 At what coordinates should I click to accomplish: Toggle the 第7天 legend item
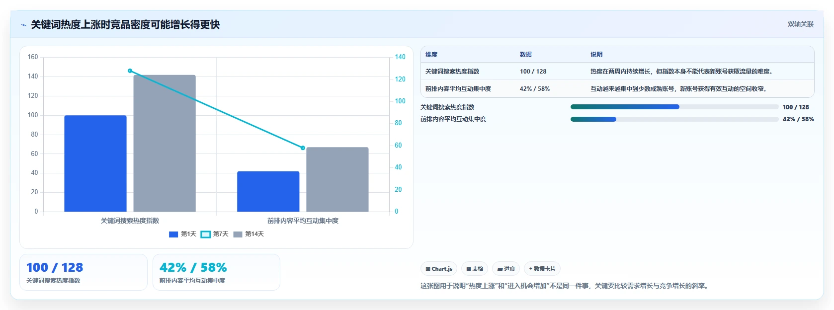(215, 234)
